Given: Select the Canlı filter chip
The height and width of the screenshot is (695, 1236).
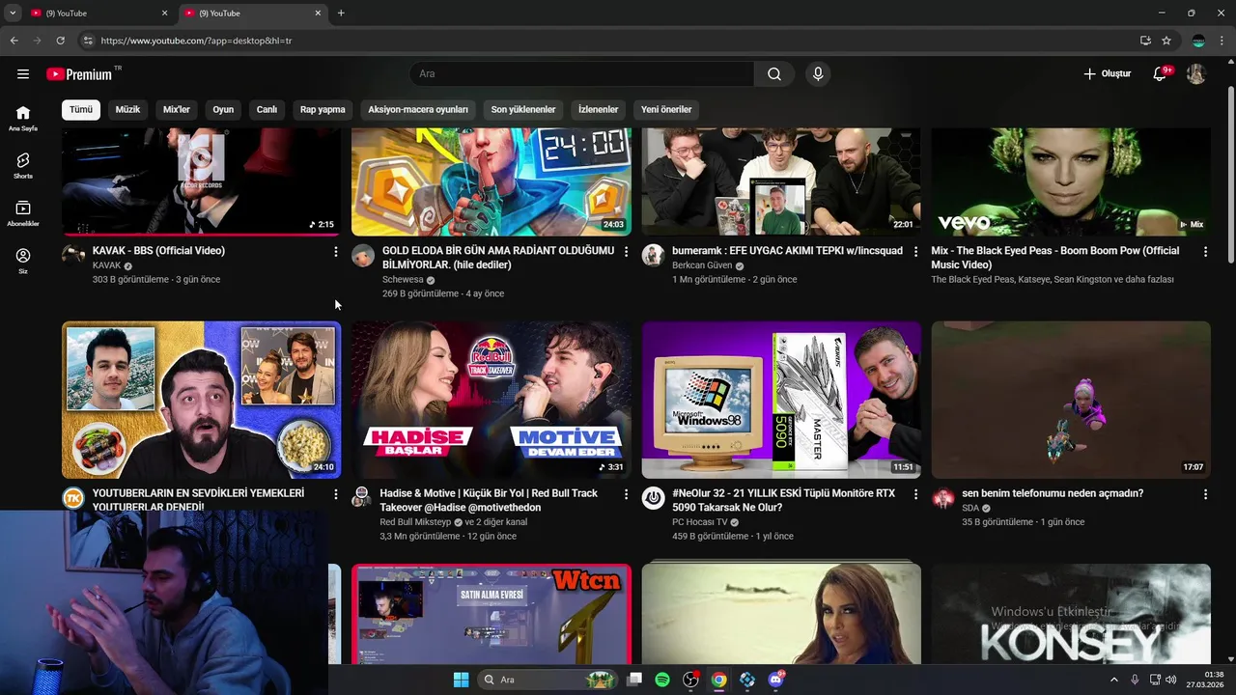Looking at the screenshot, I should (267, 109).
